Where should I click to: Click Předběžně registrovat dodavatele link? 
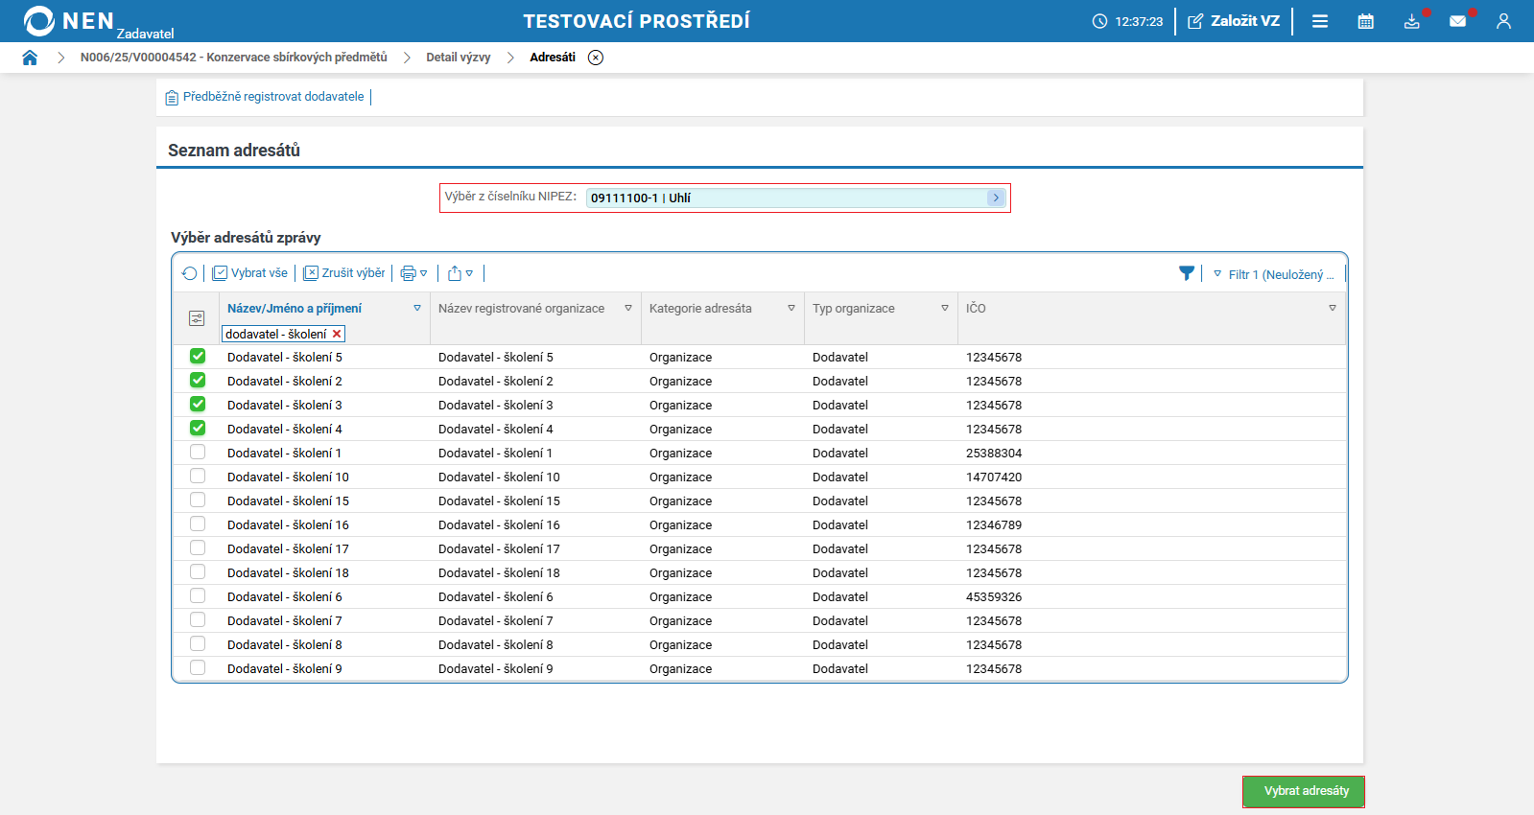pyautogui.click(x=272, y=97)
